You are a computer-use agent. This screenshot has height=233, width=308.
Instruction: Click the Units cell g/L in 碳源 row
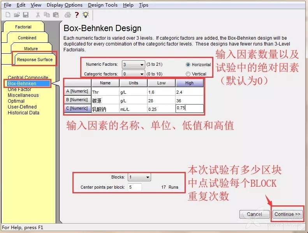click(x=134, y=100)
